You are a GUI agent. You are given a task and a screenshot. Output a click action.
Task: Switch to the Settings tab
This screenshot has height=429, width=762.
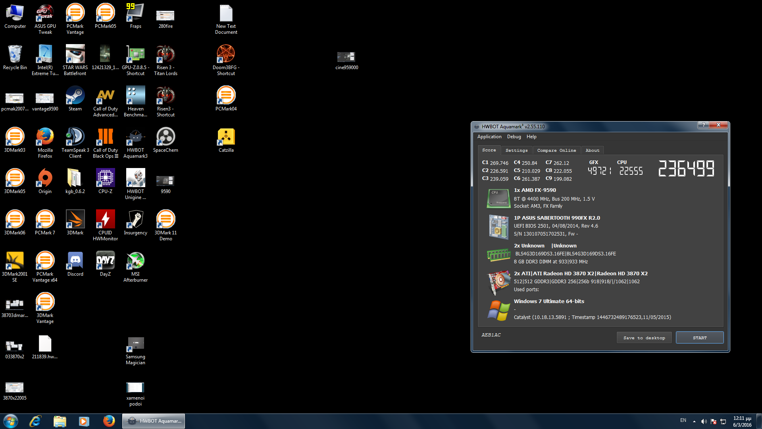click(x=516, y=151)
